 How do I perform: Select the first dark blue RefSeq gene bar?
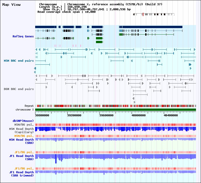[46, 27]
